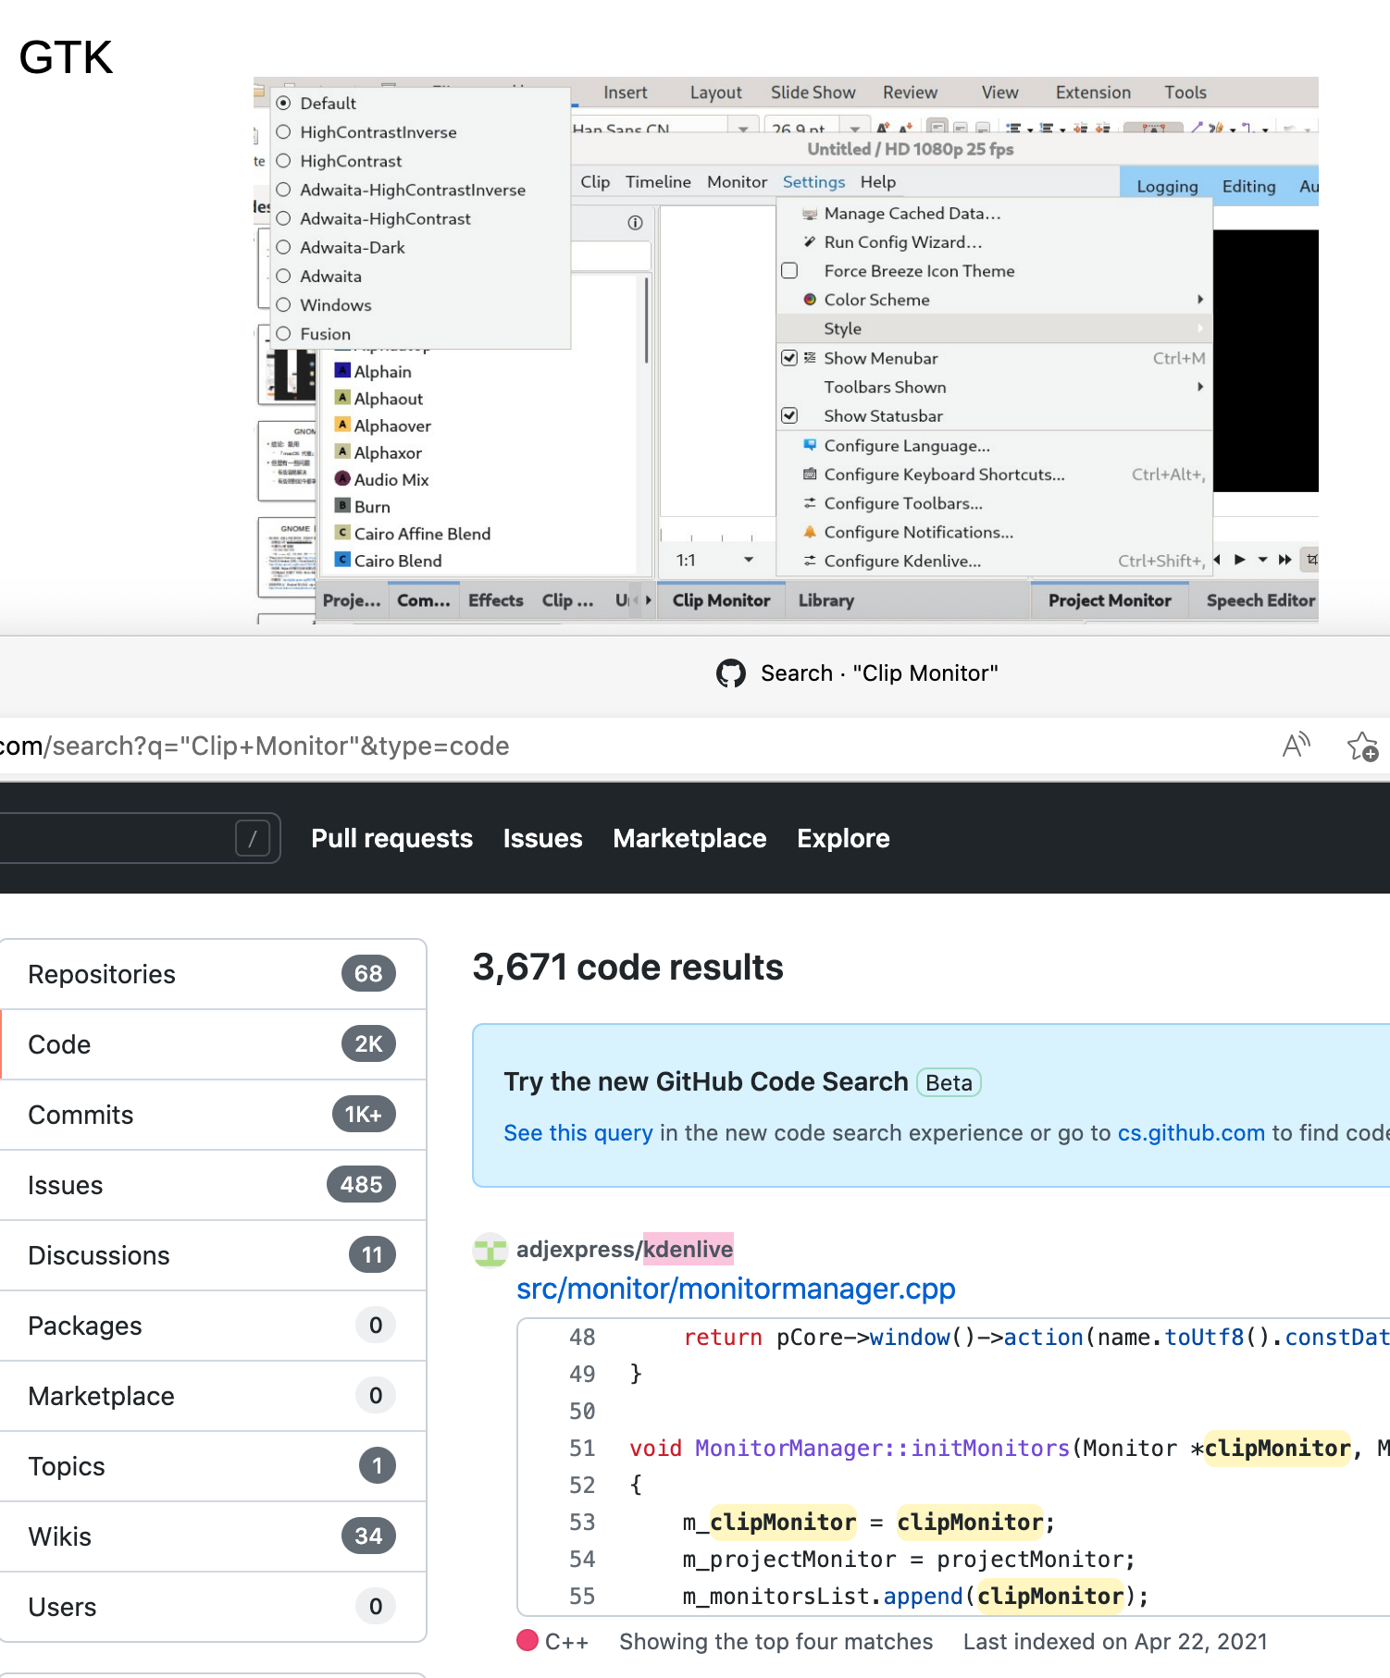This screenshot has height=1678, width=1390.
Task: Click the Alphaout composition icon
Action: coord(342,397)
